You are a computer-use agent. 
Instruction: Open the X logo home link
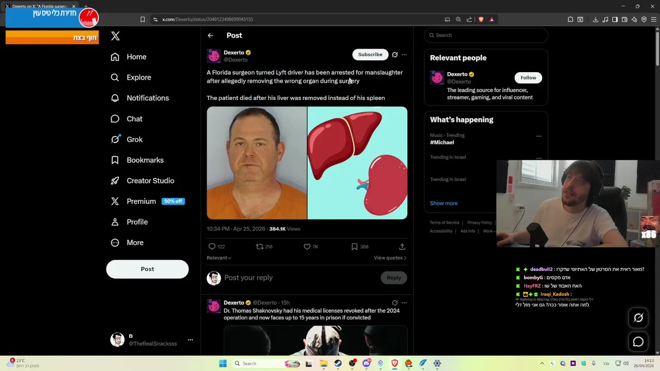click(x=115, y=36)
